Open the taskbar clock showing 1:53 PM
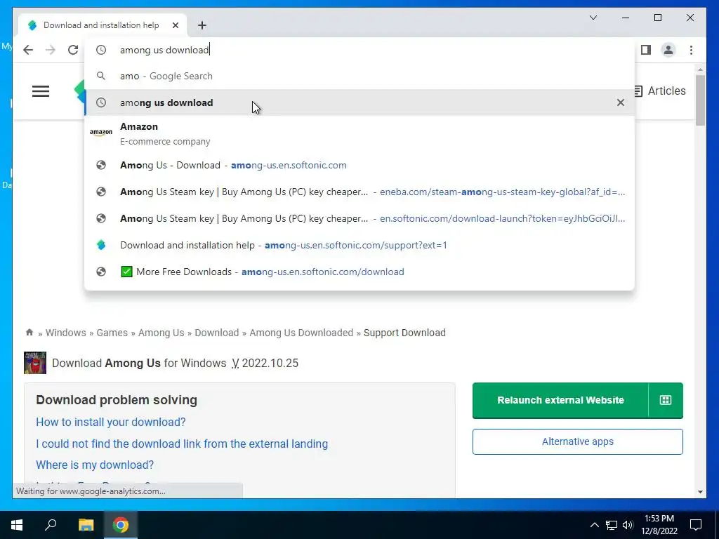The image size is (719, 539). (659, 525)
